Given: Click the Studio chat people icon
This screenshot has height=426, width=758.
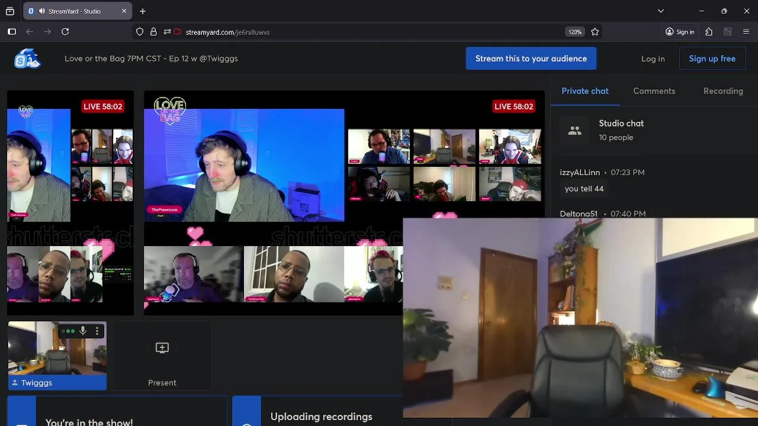Looking at the screenshot, I should point(574,131).
